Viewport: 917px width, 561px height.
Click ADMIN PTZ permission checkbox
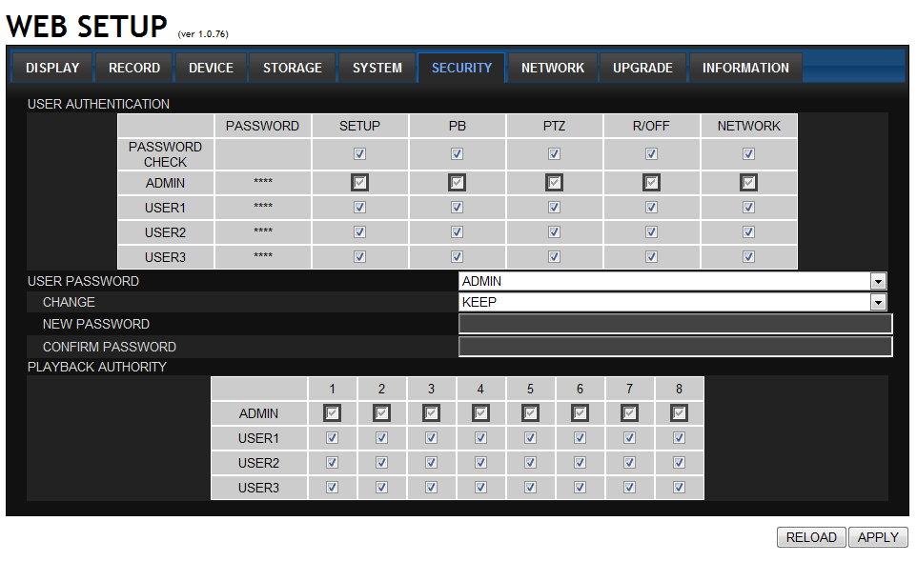coord(554,182)
